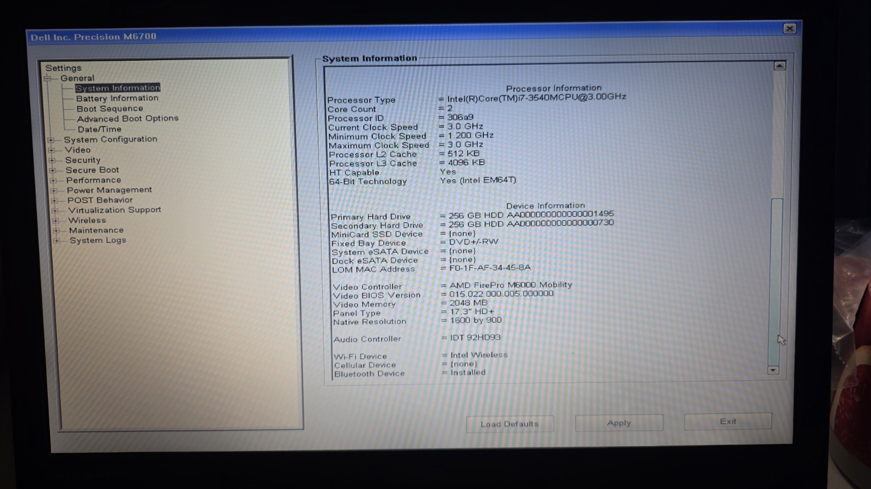The width and height of the screenshot is (871, 489).
Task: Expand the Wireless node
Action: 55,221
